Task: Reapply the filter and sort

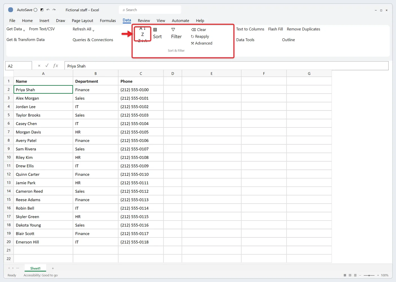Action: coord(200,36)
